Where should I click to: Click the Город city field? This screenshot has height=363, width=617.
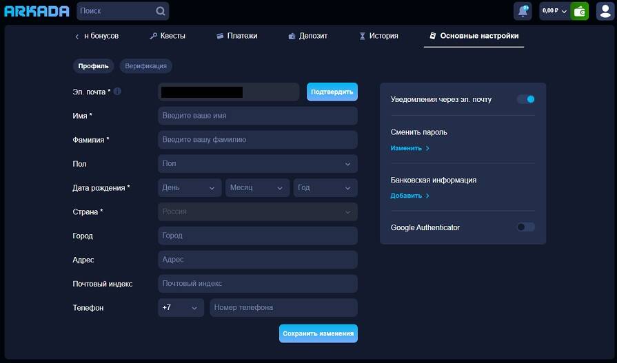tap(258, 236)
